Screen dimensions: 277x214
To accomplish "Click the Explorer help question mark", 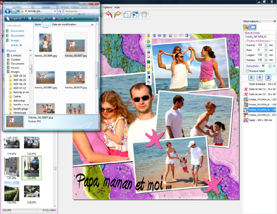I will pyautogui.click(x=95, y=18).
